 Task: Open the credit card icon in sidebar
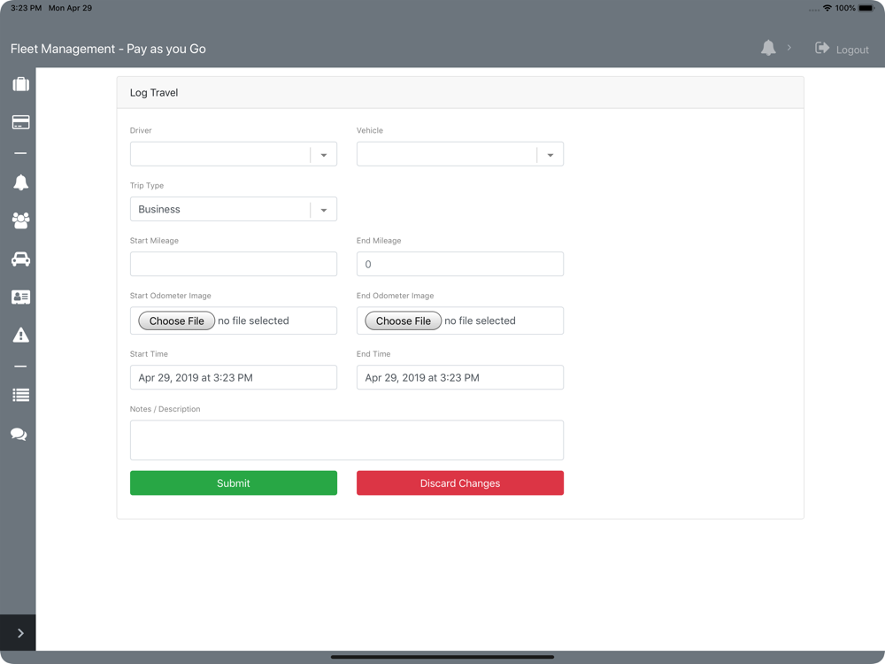pos(21,122)
